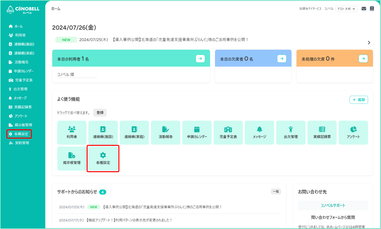Open the 申請カレンダー tile in よく使う機能
The height and width of the screenshot is (229, 381).
click(197, 133)
